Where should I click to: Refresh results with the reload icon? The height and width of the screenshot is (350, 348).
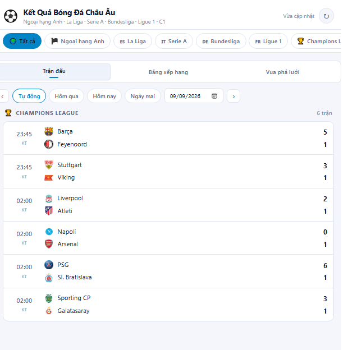[326, 16]
